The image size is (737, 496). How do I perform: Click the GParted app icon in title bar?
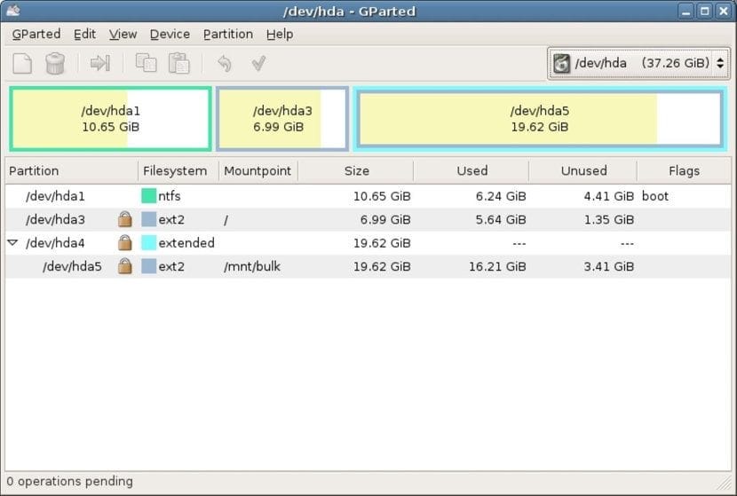[x=12, y=11]
